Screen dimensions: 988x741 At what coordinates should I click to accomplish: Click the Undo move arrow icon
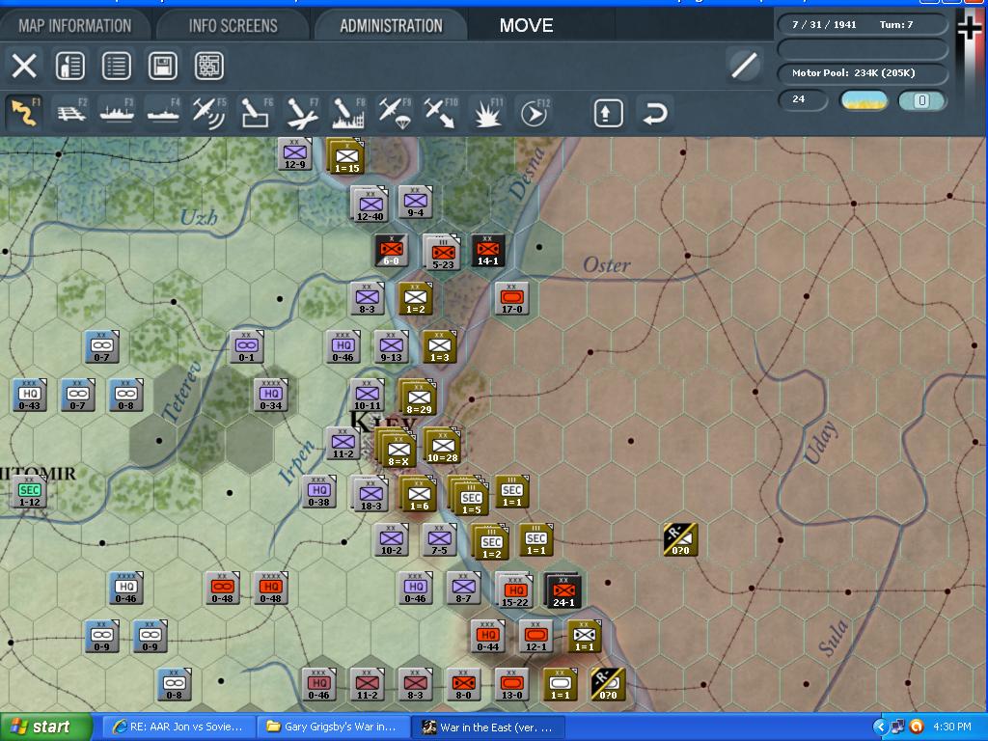pos(655,114)
